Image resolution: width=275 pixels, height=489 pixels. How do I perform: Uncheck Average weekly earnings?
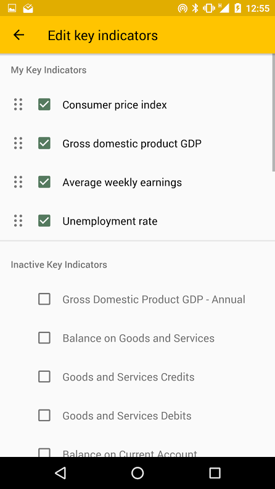pyautogui.click(x=44, y=182)
